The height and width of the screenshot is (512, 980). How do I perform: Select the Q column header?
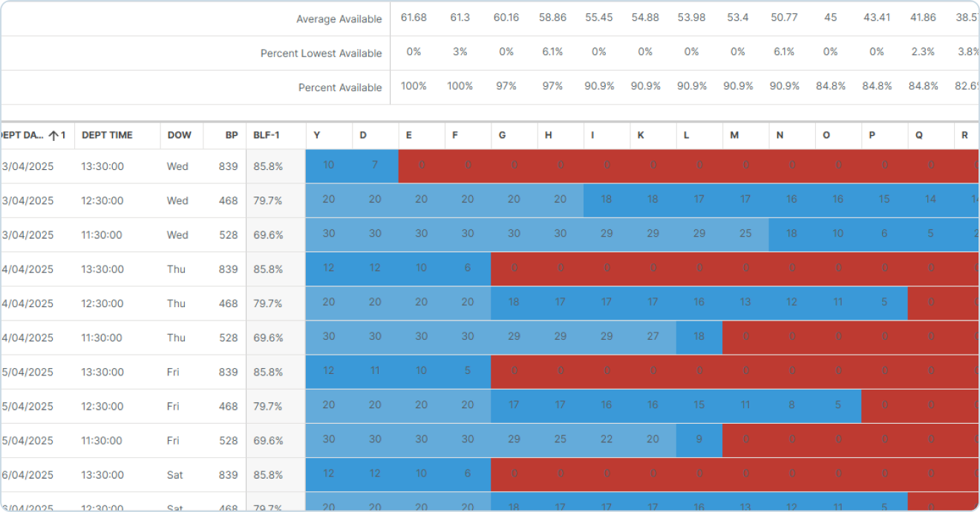pyautogui.click(x=919, y=135)
